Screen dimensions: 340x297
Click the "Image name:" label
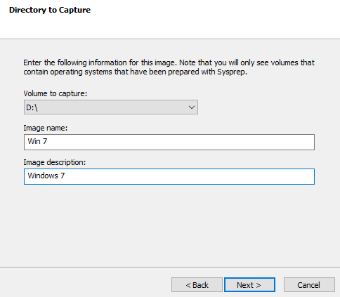coord(46,128)
